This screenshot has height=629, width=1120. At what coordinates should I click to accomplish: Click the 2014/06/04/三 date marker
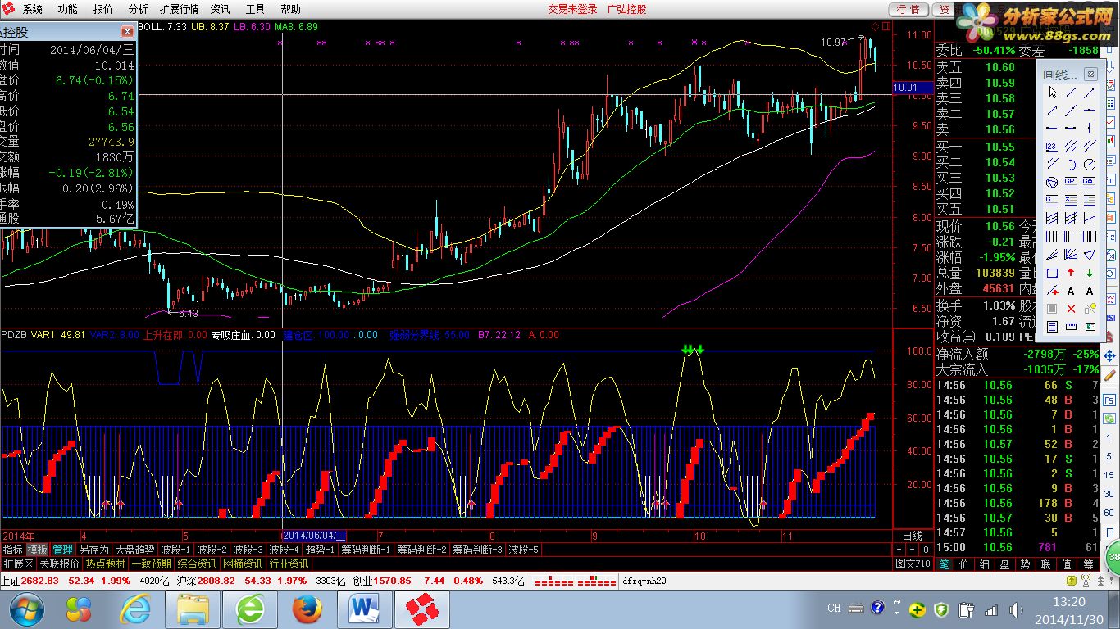[x=315, y=536]
